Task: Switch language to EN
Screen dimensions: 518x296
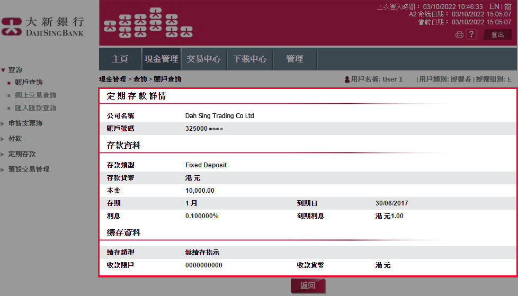Action: tap(494, 6)
